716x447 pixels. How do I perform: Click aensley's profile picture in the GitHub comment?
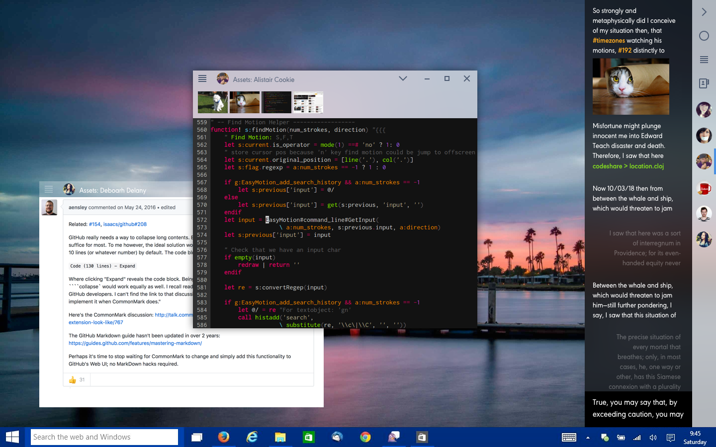pyautogui.click(x=49, y=208)
